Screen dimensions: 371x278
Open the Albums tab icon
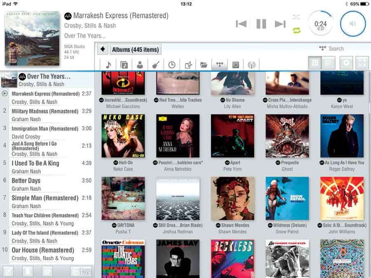click(124, 65)
